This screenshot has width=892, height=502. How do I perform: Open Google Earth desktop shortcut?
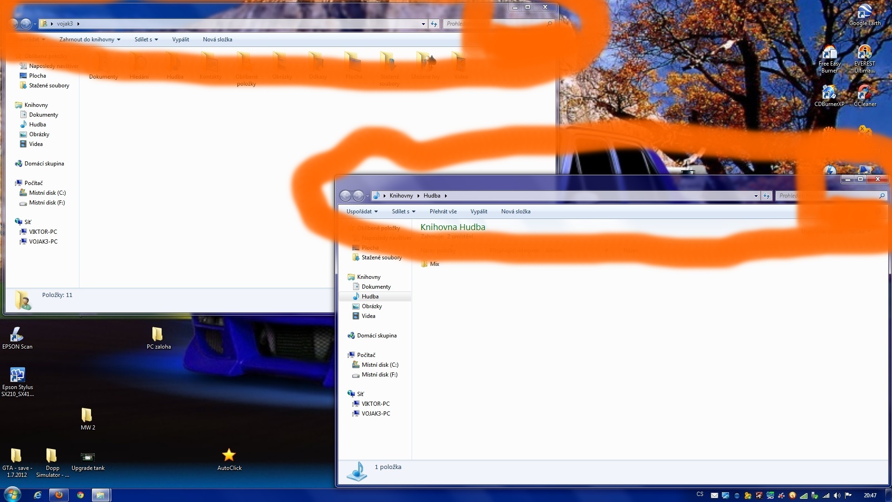(865, 13)
